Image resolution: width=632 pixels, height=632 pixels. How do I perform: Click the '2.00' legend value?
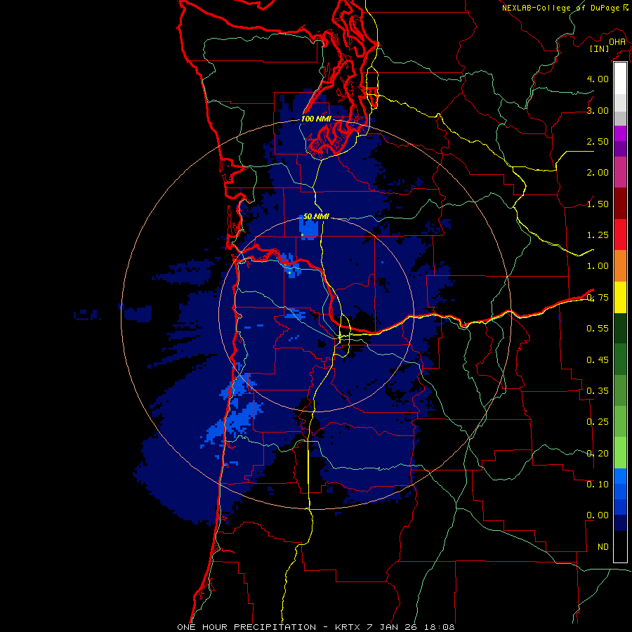[598, 173]
